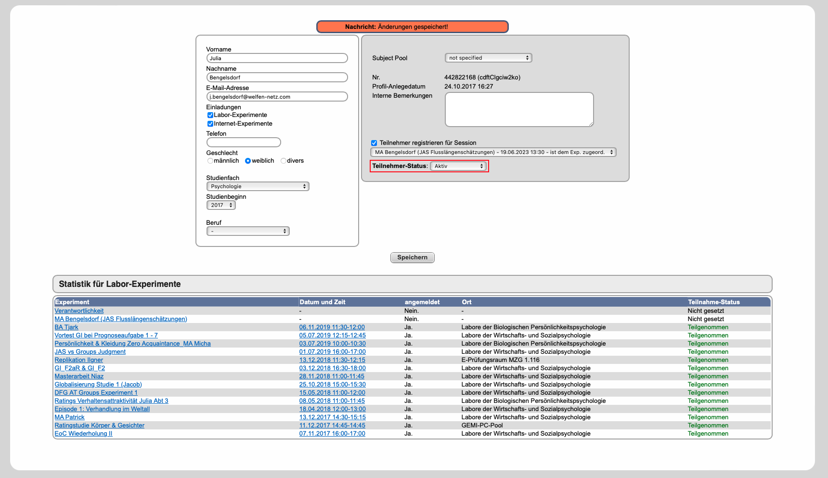Choose the divers gender option

tap(284, 161)
